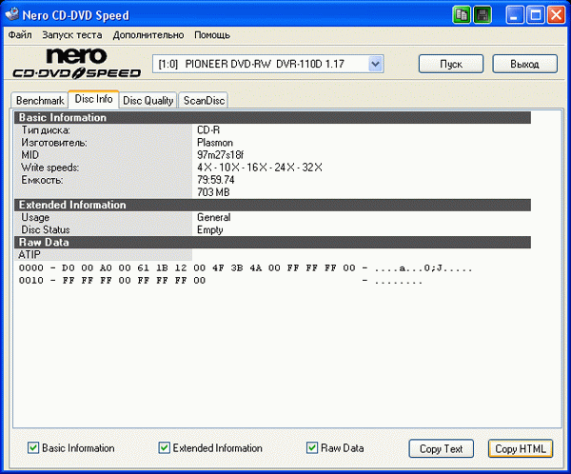This screenshot has width=571, height=474.
Task: Click the ATIP label under Raw Data
Action: [30, 255]
